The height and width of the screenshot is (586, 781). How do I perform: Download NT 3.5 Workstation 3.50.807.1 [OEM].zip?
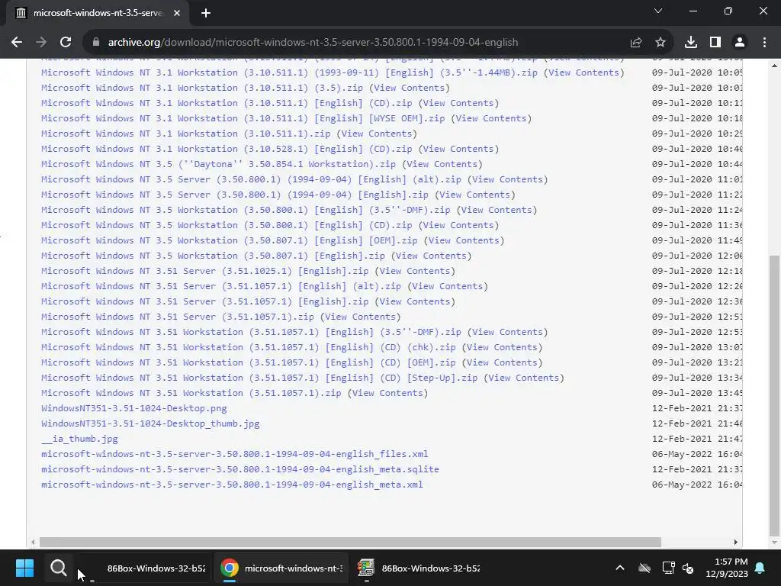point(229,240)
